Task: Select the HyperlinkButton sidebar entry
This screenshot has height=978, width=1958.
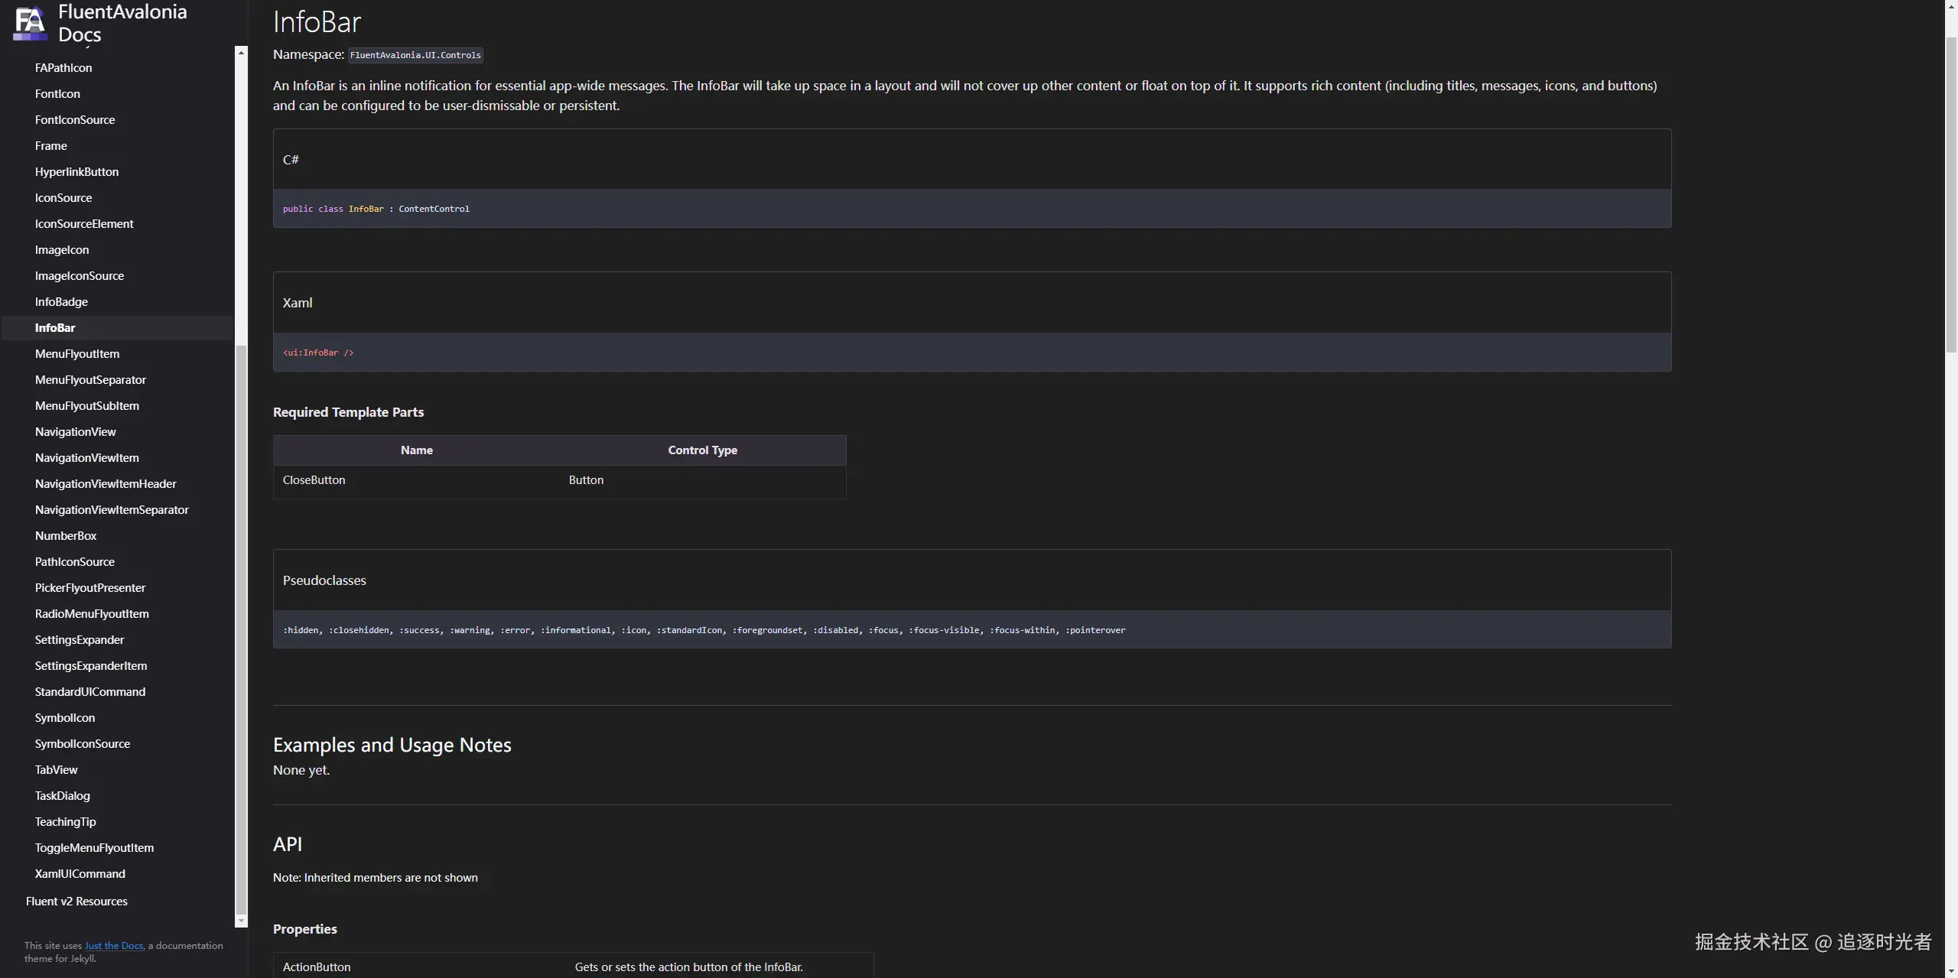Action: click(76, 172)
